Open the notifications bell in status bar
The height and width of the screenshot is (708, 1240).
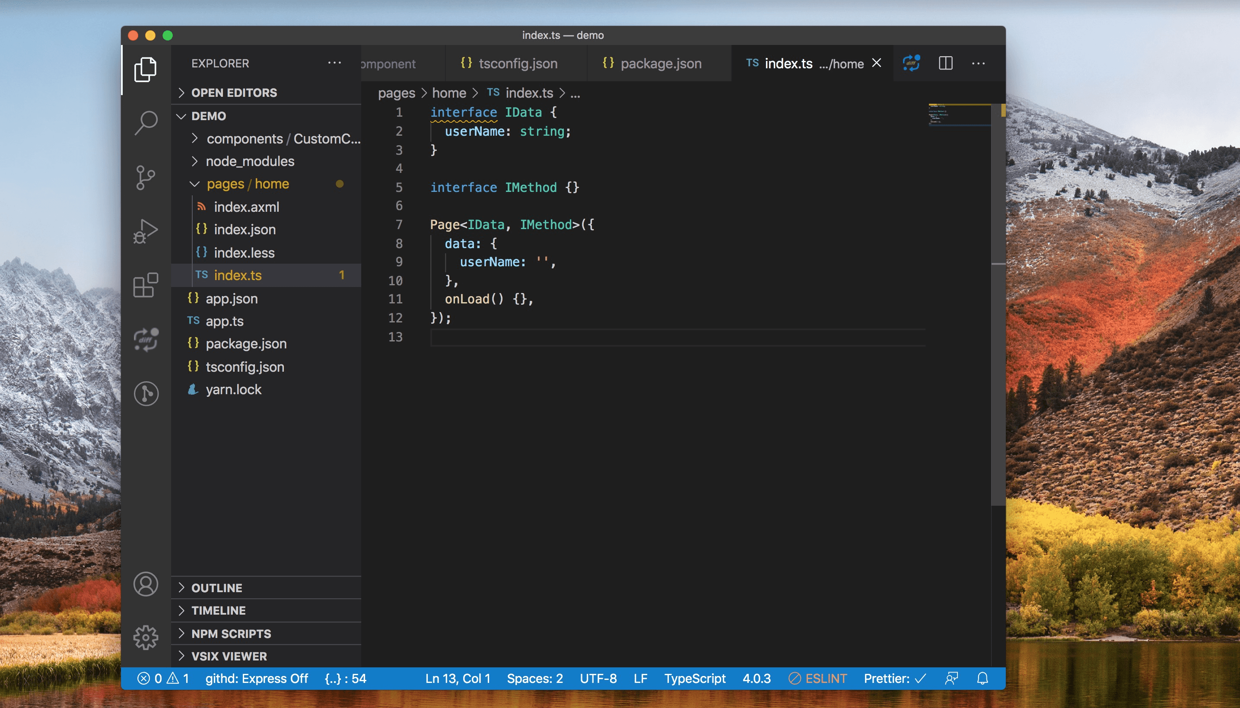982,678
